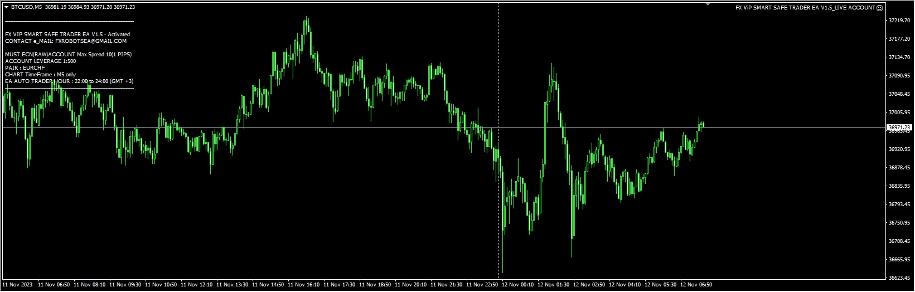915x292 pixels.
Task: Click the '11 Nov 13:30' time axis label
Action: coord(233,285)
